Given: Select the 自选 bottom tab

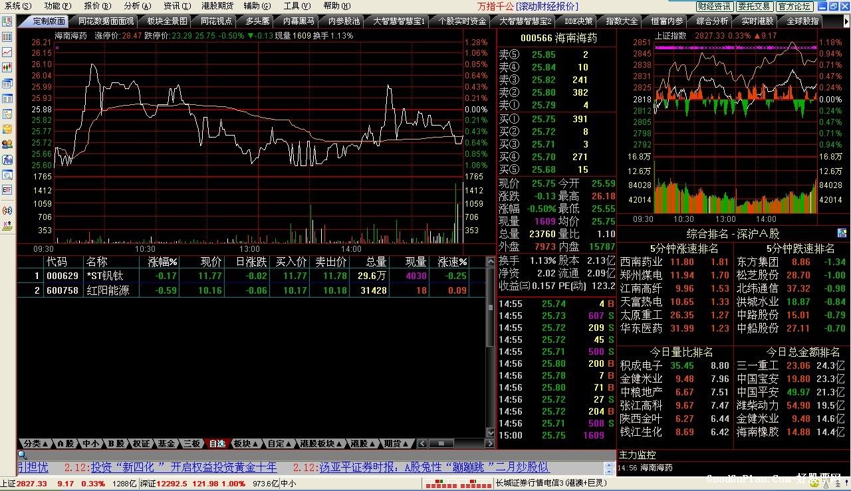Looking at the screenshot, I should (x=217, y=443).
